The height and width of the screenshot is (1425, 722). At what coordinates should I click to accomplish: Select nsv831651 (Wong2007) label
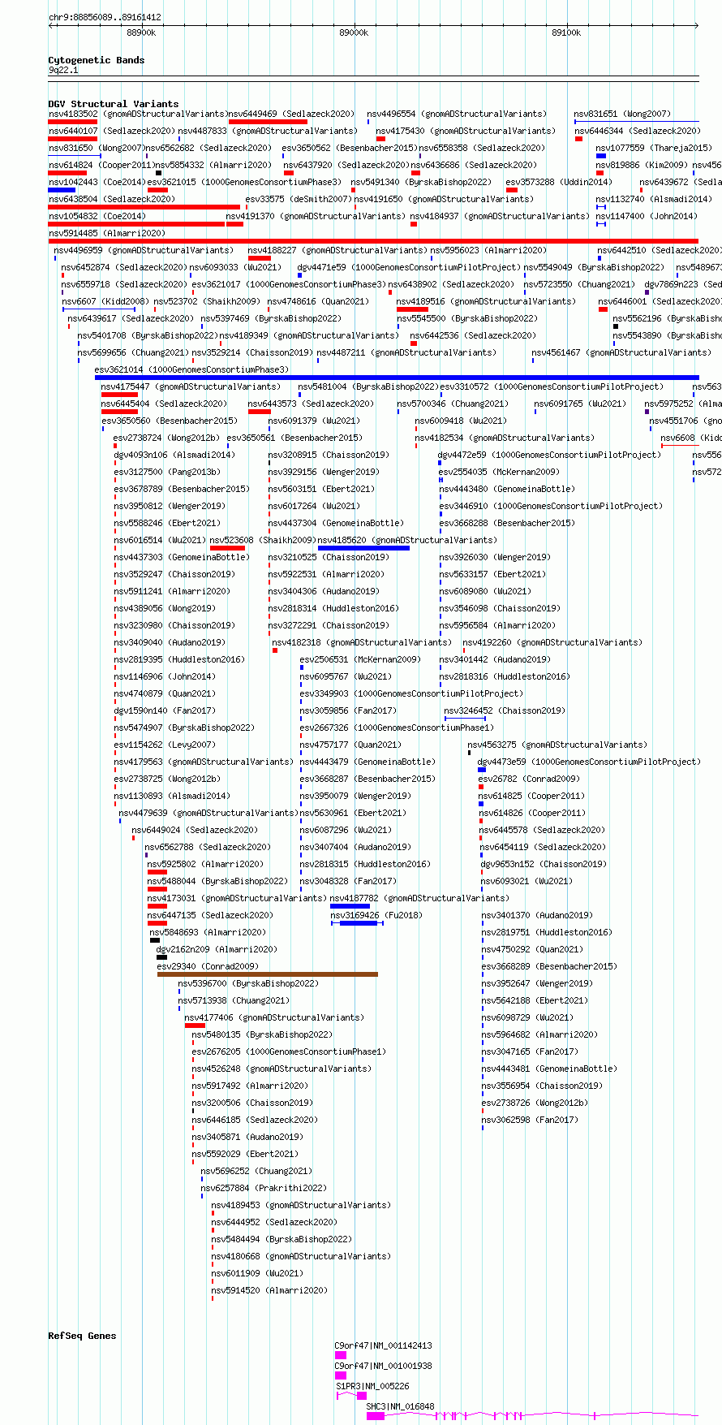pos(622,114)
